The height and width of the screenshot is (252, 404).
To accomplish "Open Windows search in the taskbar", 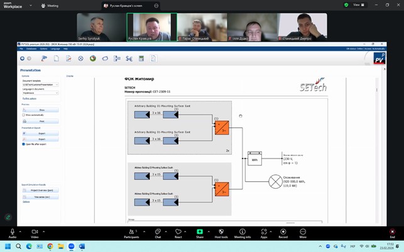I will 19,246.
